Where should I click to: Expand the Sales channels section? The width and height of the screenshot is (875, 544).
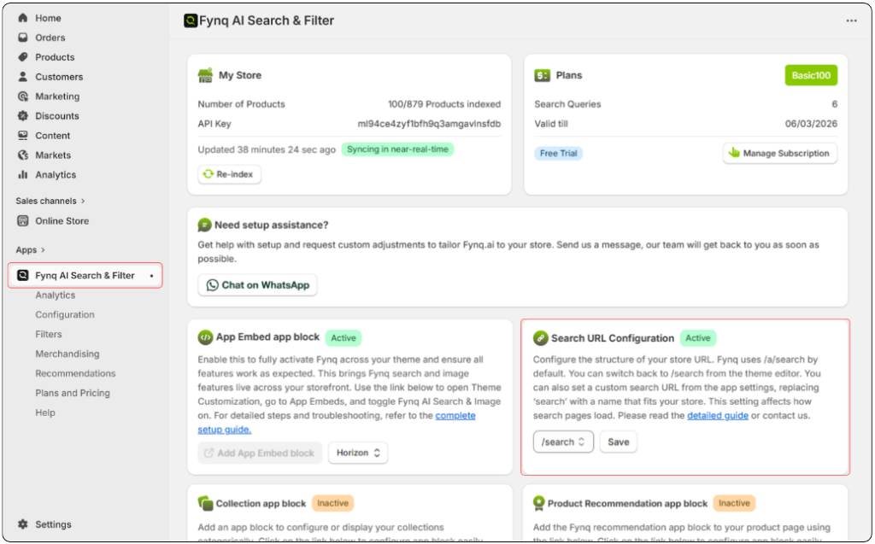pos(50,201)
